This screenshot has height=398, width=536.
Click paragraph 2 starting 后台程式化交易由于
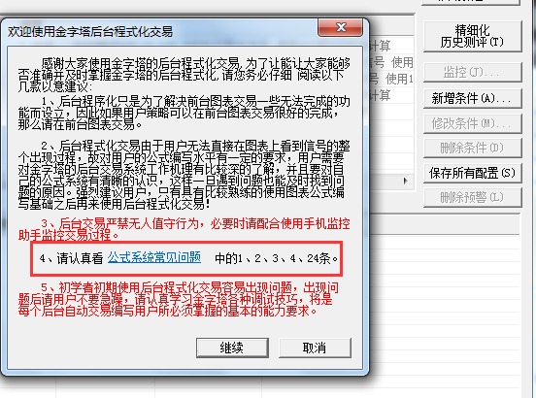[184, 175]
